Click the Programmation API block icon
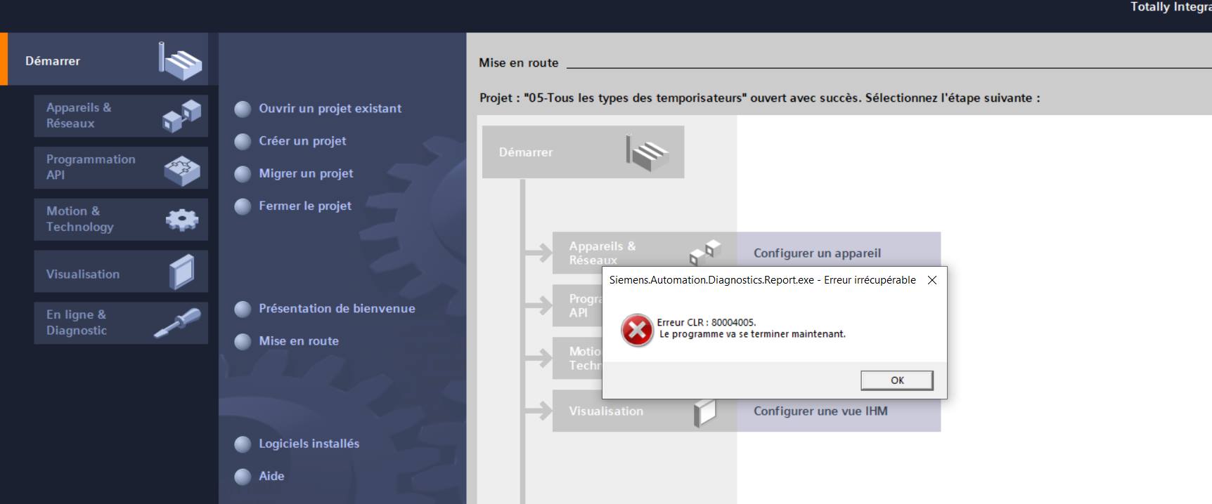 point(181,168)
